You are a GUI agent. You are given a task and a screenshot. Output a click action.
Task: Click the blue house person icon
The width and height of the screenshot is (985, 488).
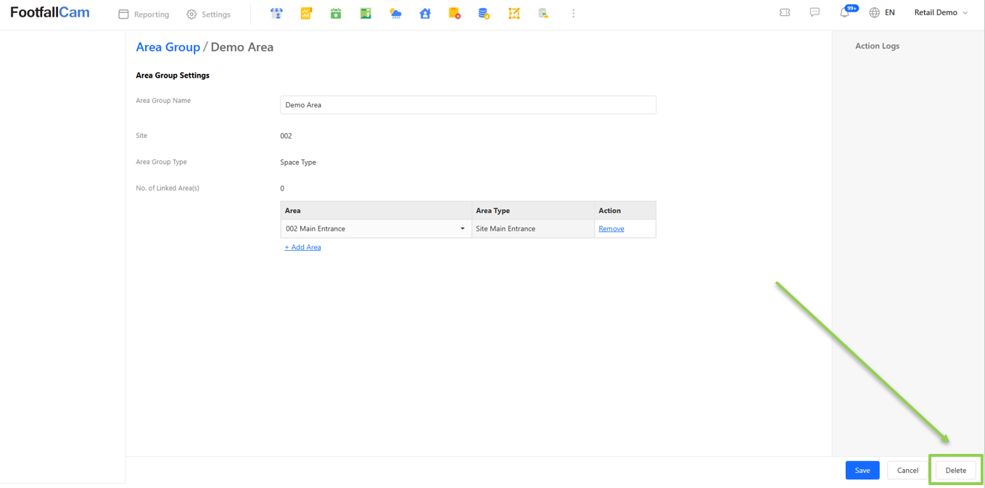[x=425, y=14]
